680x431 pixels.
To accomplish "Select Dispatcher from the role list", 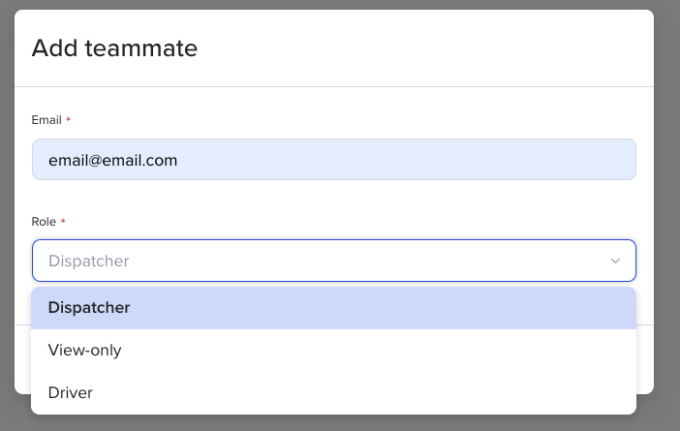I will coord(89,308).
